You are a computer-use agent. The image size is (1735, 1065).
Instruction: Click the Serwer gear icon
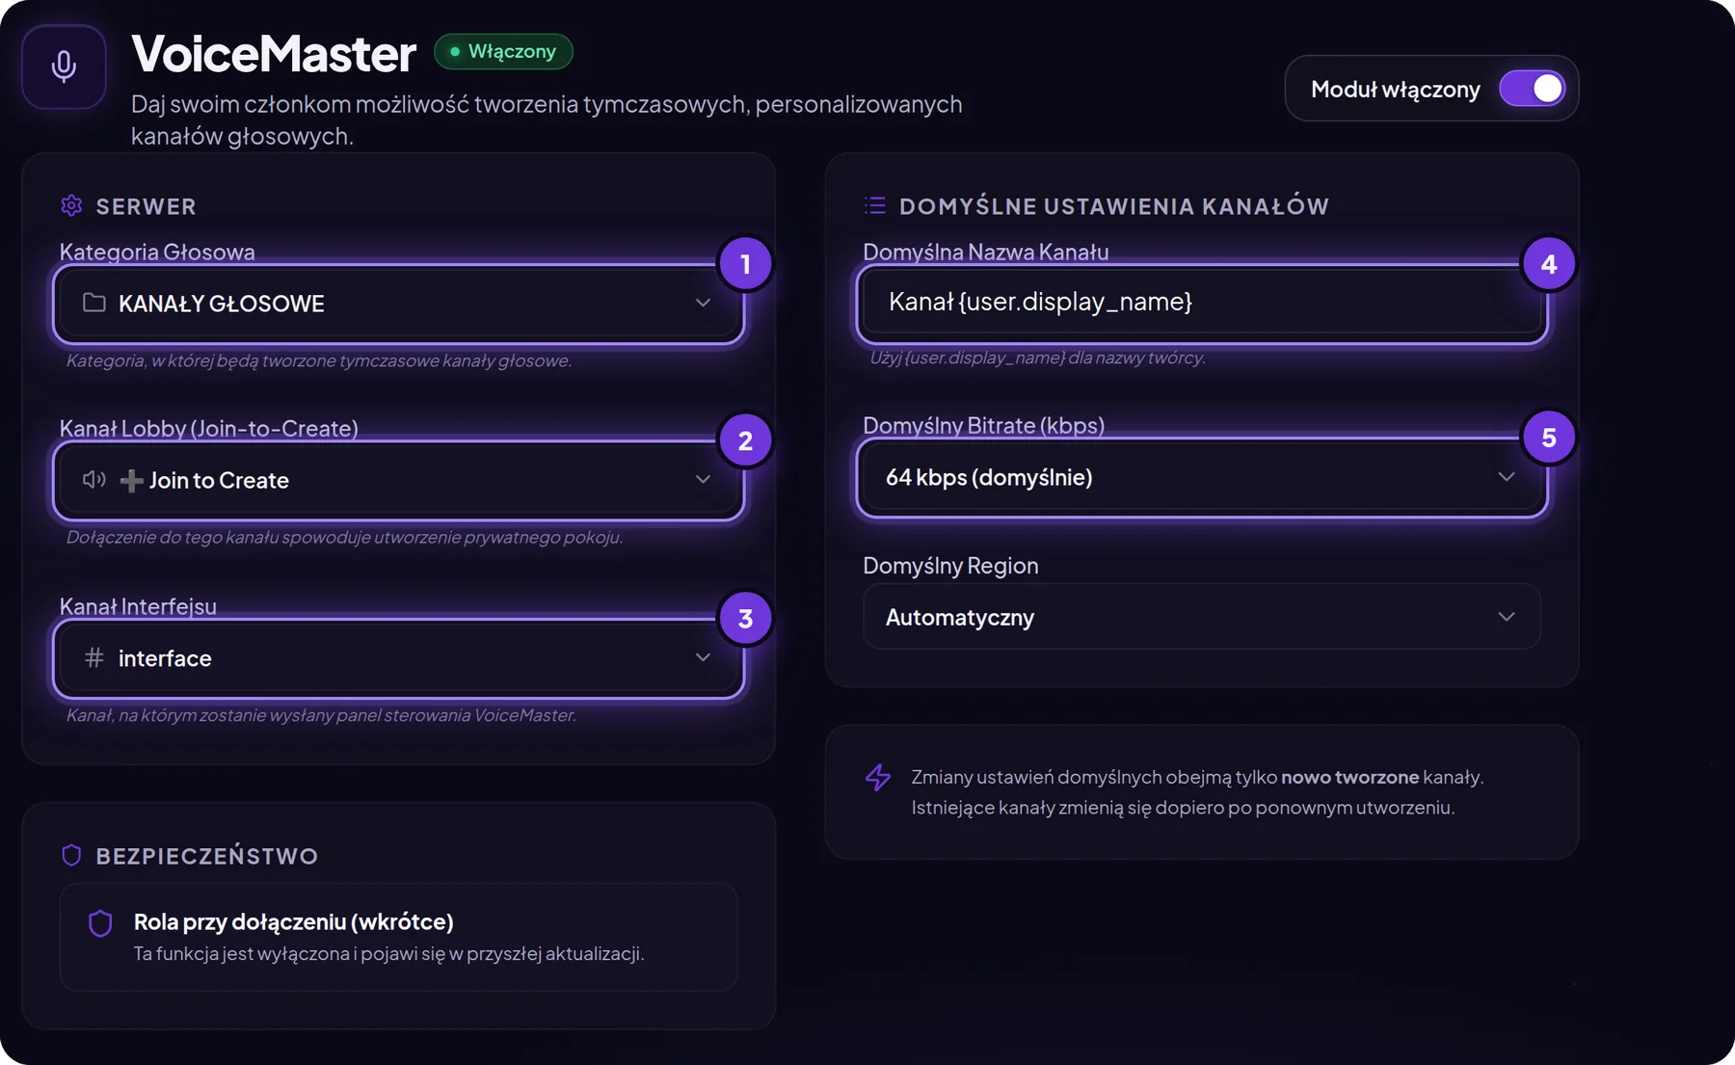[71, 205]
